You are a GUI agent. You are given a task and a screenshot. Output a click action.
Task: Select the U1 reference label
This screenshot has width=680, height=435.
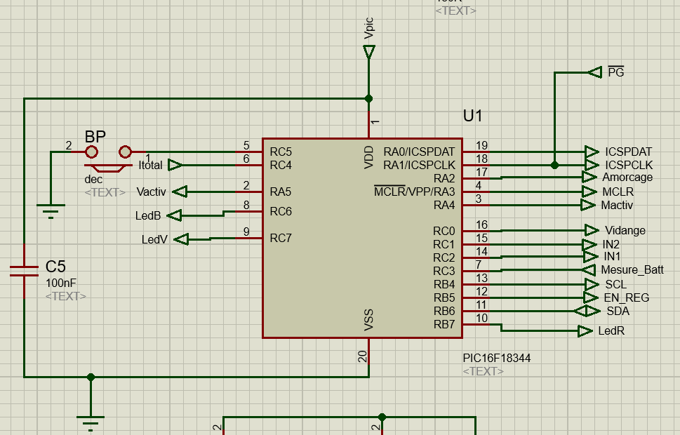[x=473, y=116]
